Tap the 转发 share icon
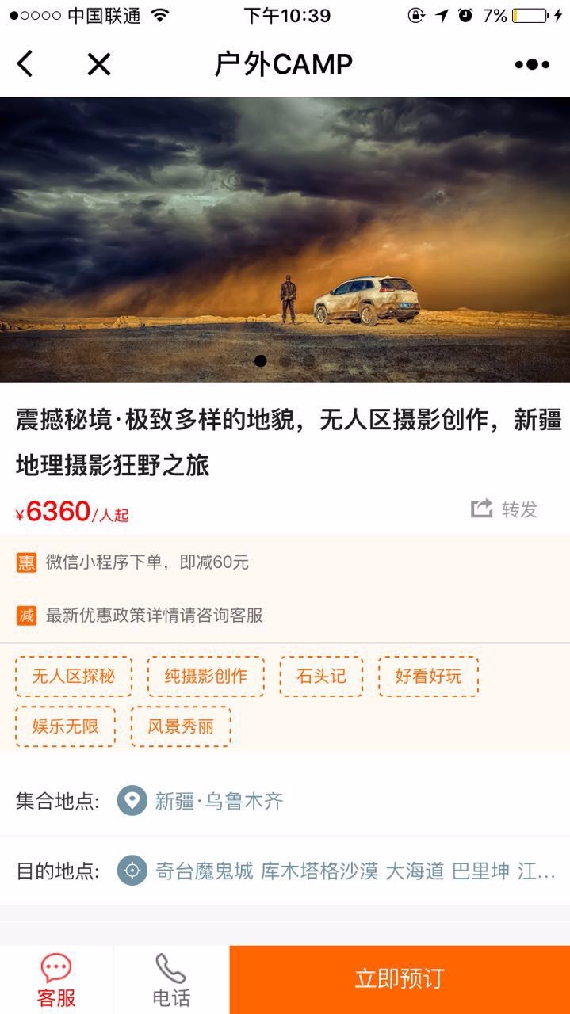Screen dimensions: 570x1014 (x=482, y=509)
